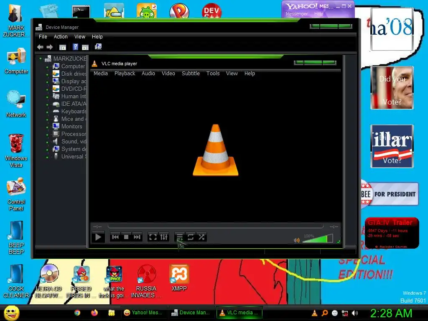Open the XMPP desktop shortcut
Image resolution: width=428 pixels, height=321 pixels.
click(x=179, y=278)
